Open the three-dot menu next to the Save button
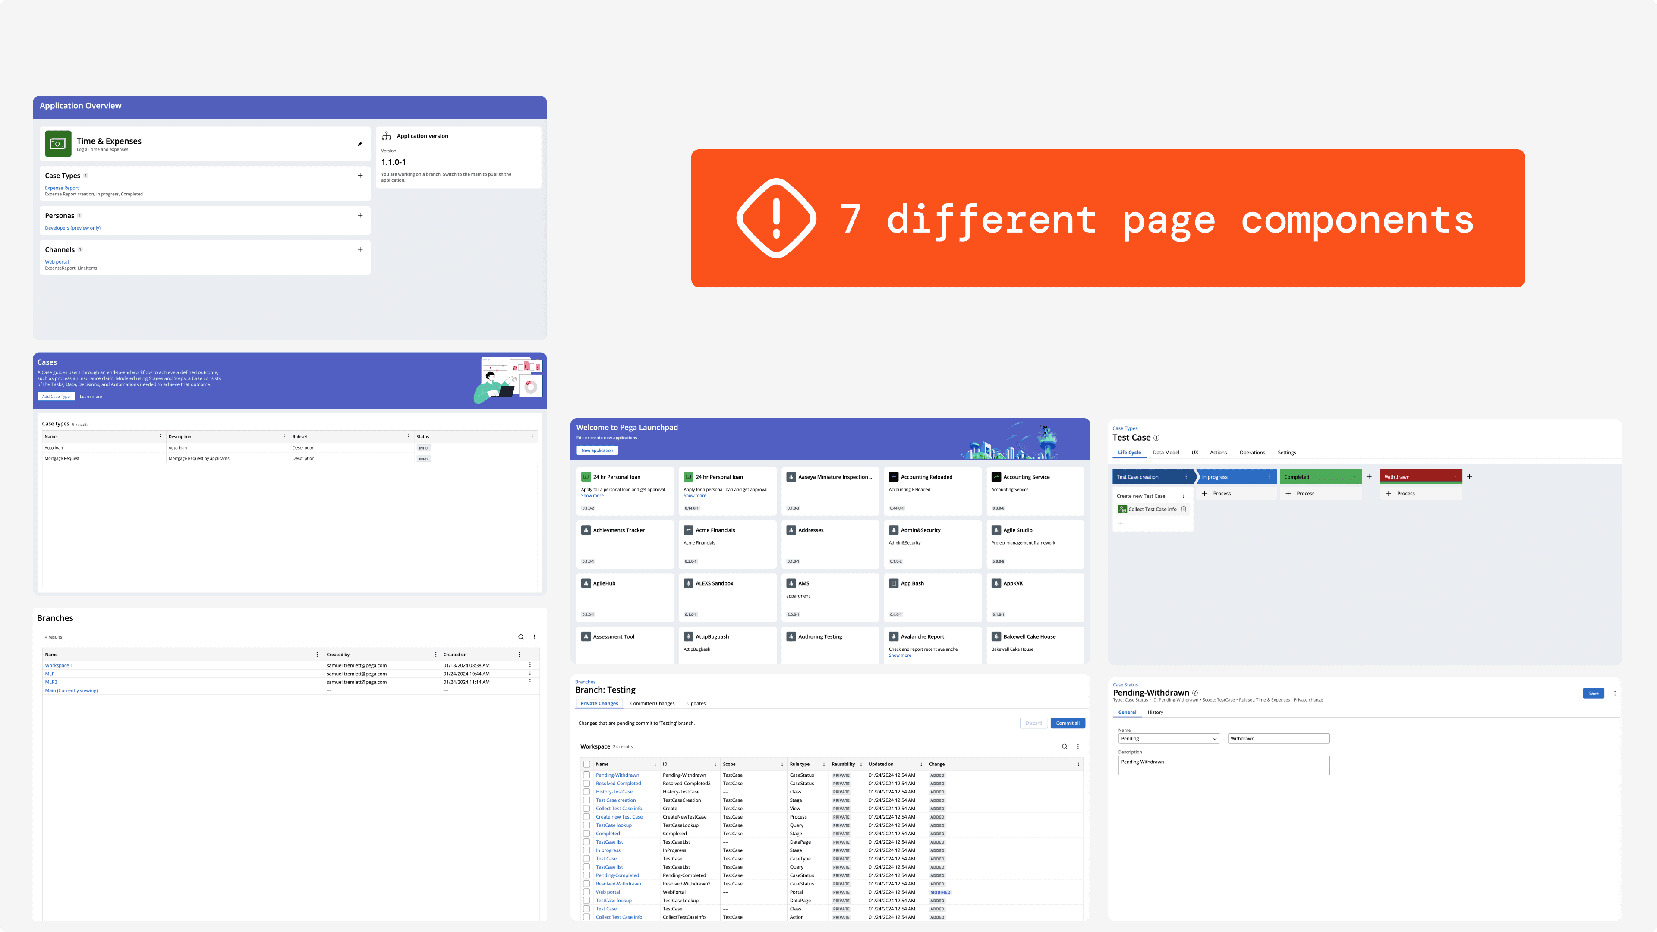This screenshot has width=1657, height=932. (1615, 693)
